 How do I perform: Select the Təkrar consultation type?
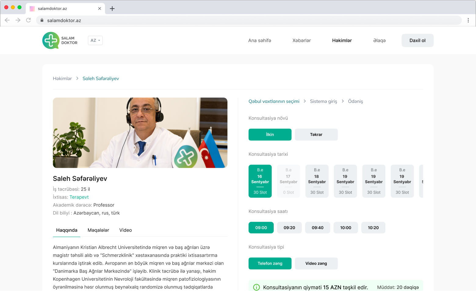click(316, 135)
